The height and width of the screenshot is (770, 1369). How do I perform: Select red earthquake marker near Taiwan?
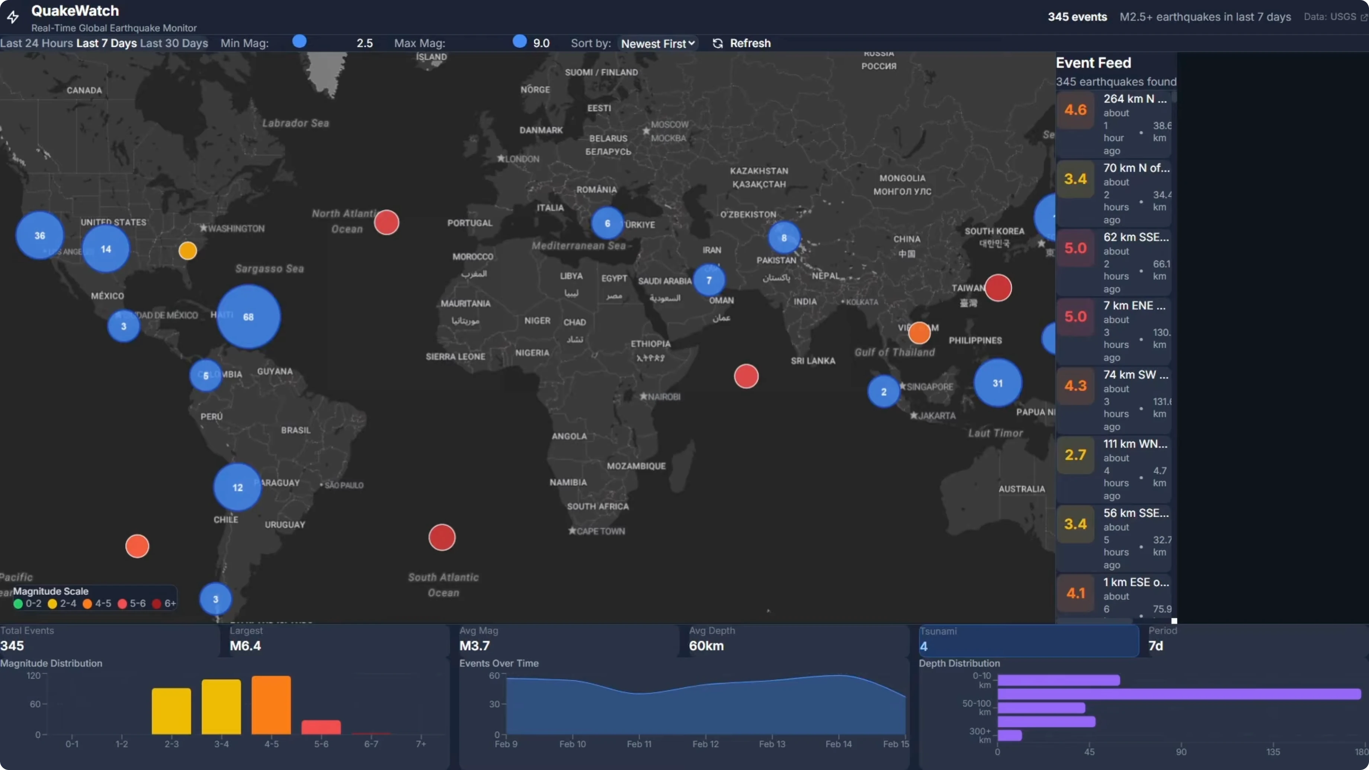[x=998, y=288]
